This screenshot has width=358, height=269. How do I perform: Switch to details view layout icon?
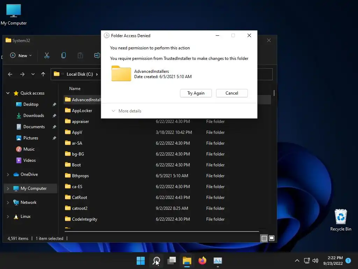click(x=264, y=238)
